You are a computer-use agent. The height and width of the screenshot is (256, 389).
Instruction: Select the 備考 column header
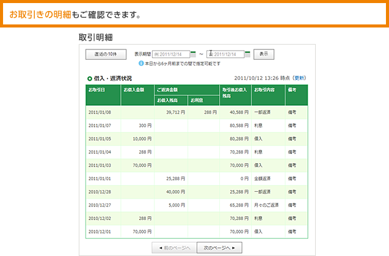pyautogui.click(x=296, y=95)
